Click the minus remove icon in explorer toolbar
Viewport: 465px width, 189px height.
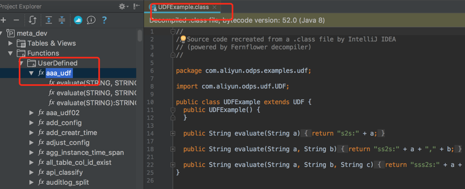(17, 20)
